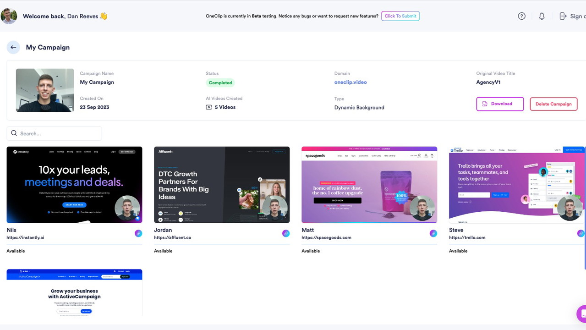This screenshot has height=330, width=586.
Task: Click Available status under Matt
Action: click(311, 251)
